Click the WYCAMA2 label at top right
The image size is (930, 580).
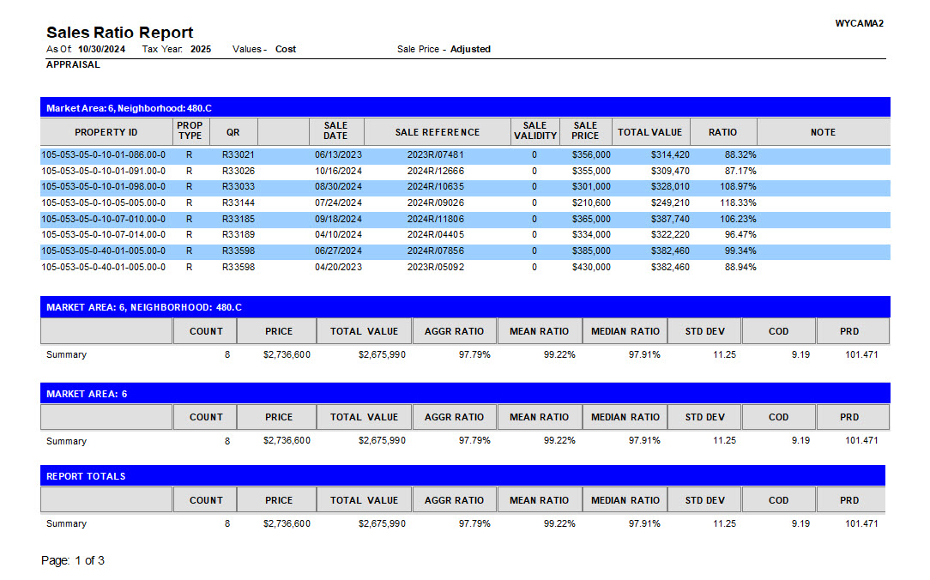point(859,23)
